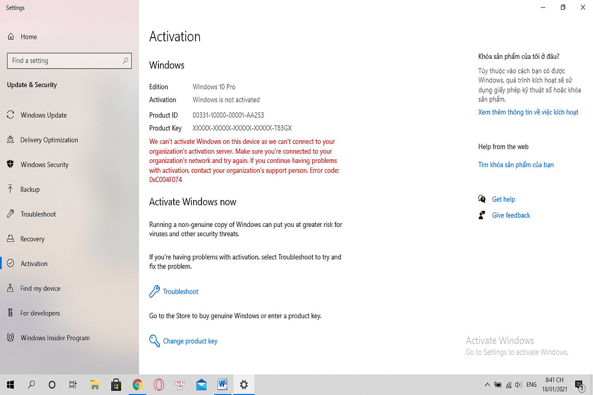Click the Change product key link
The height and width of the screenshot is (395, 593).
point(190,341)
